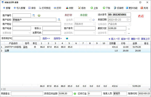Click the 色号 column header
Image resolution: width=151 pixels, height=97 pixels.
27,43
